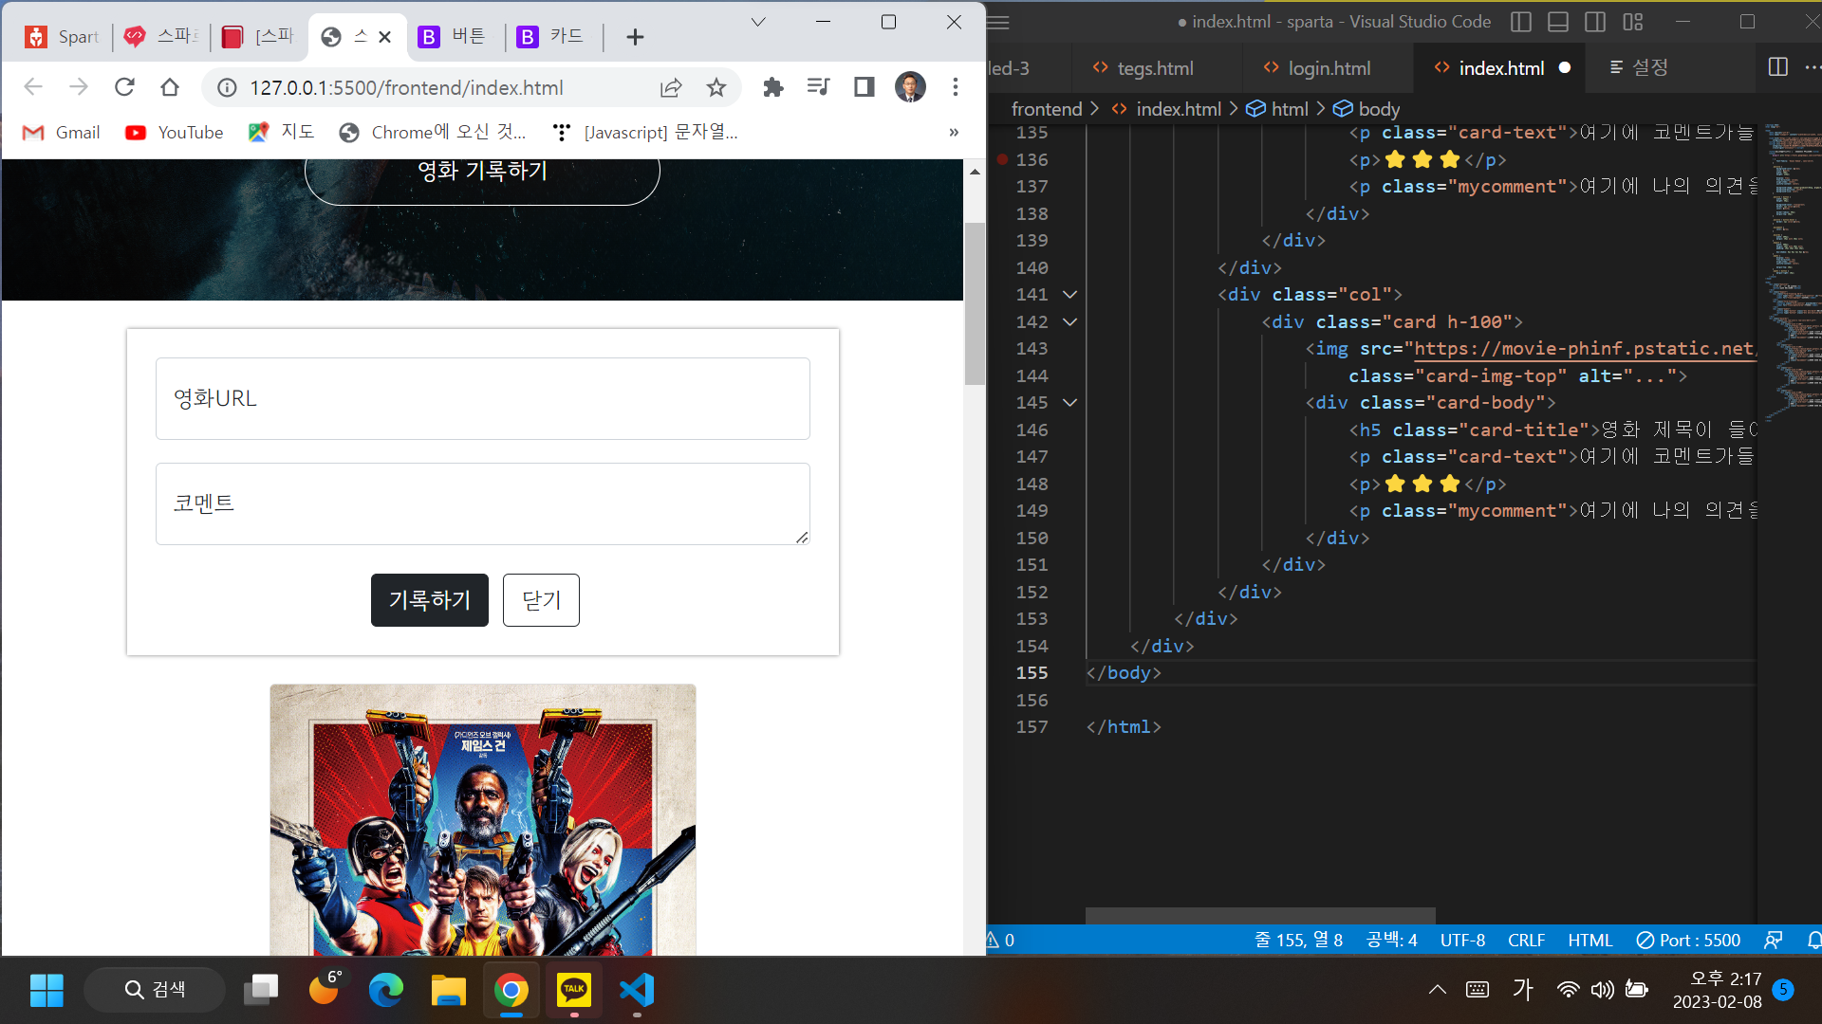Viewport: 1822px width, 1024px height.
Task: Show hidden system tray icons
Action: pos(1438,990)
